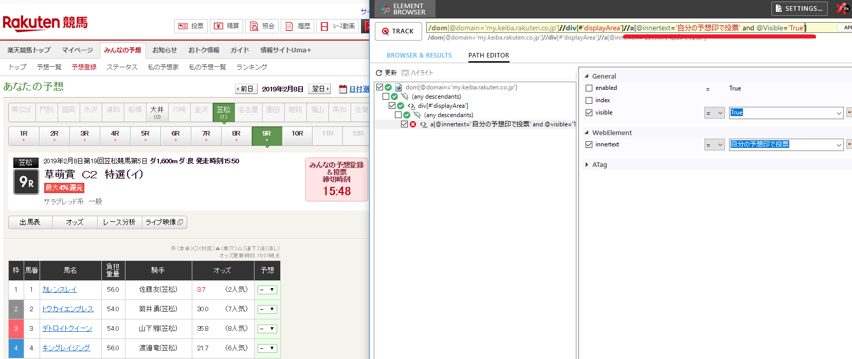Viewport: 852px width, 359px height.
Task: Open horse link キングレイジング
Action: pyautogui.click(x=66, y=348)
